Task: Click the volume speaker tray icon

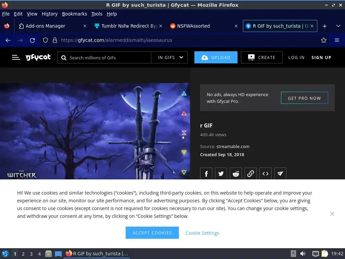Action: [303, 254]
